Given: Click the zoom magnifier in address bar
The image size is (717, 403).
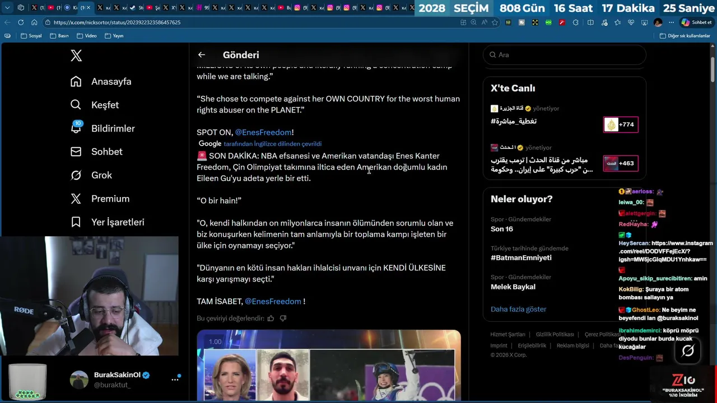Looking at the screenshot, I should [474, 22].
